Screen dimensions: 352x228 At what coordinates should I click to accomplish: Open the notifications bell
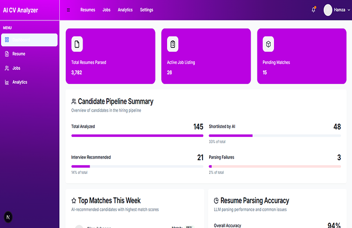(x=314, y=10)
